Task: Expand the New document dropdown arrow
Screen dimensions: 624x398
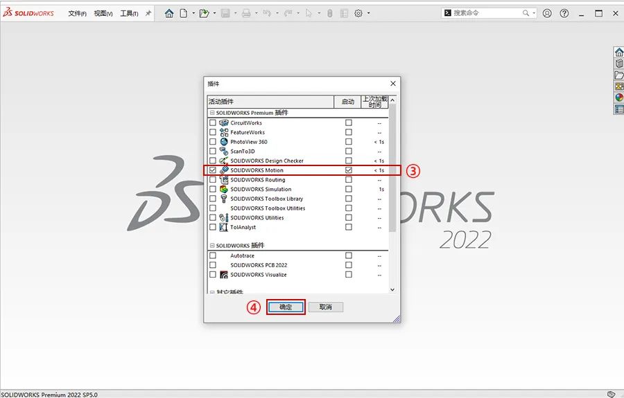Action: coord(193,13)
